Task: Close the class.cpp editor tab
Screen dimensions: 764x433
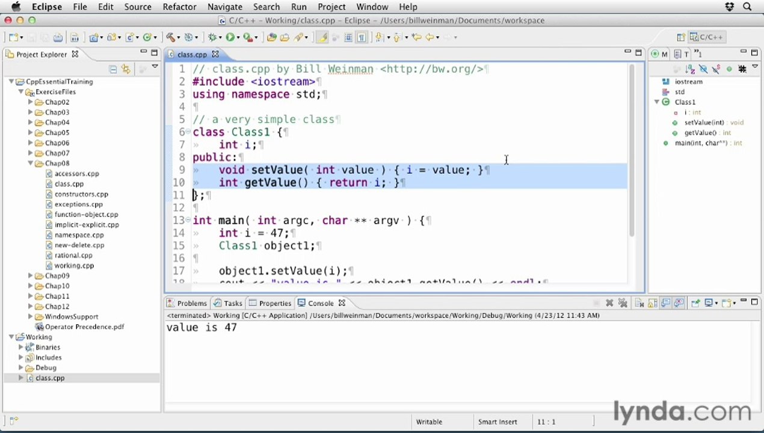Action: click(x=215, y=54)
